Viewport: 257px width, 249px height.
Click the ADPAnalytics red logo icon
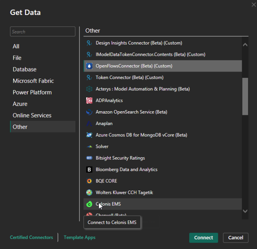89,101
